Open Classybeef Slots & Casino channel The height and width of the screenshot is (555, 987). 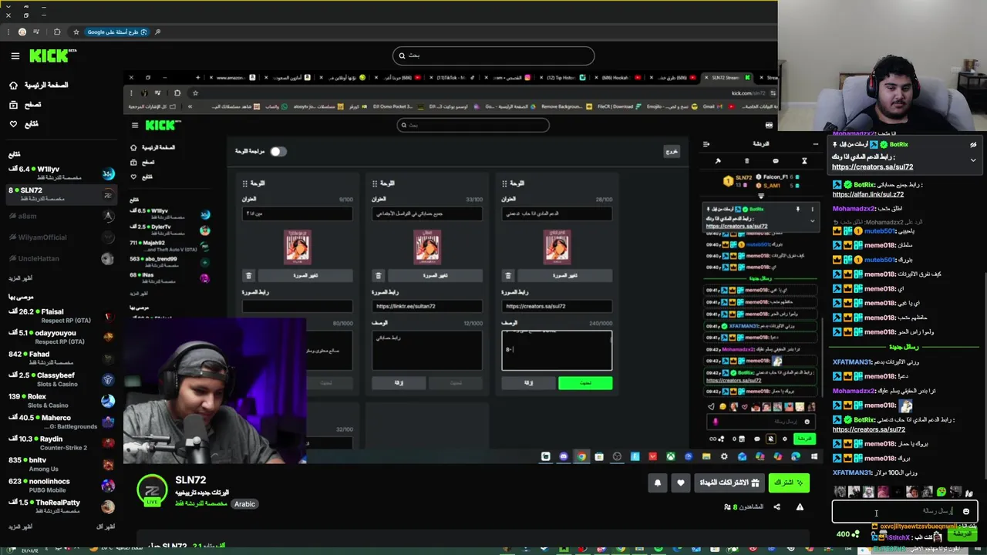[x=60, y=379]
